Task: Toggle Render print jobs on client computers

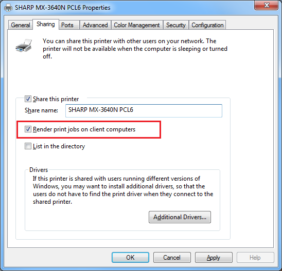Action: (x=28, y=129)
